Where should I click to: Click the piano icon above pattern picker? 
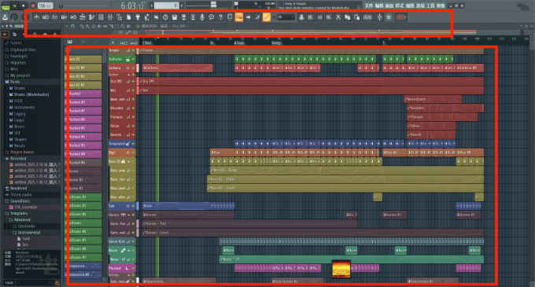69,42
